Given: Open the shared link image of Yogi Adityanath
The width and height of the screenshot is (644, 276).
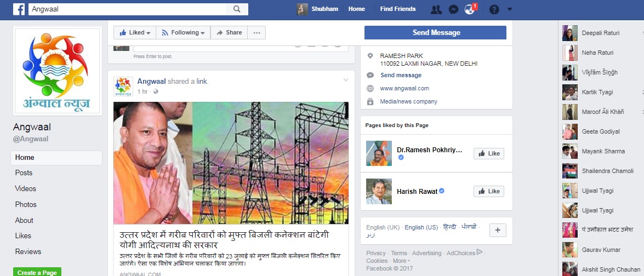Looking at the screenshot, I should click(x=231, y=163).
